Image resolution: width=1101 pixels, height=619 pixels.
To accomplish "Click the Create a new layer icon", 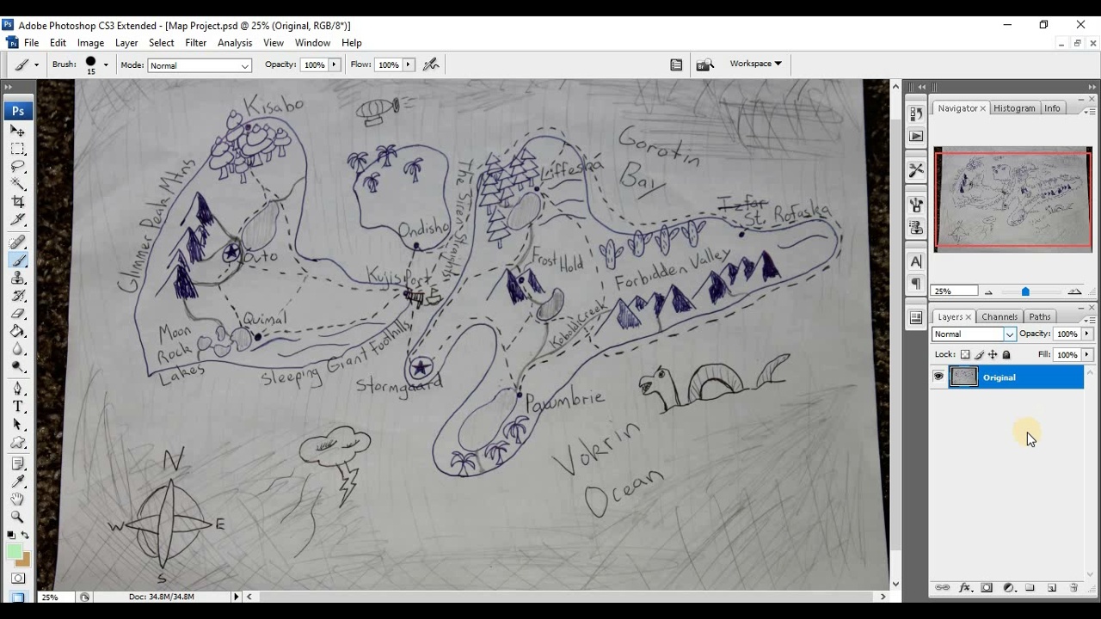I will (1052, 587).
